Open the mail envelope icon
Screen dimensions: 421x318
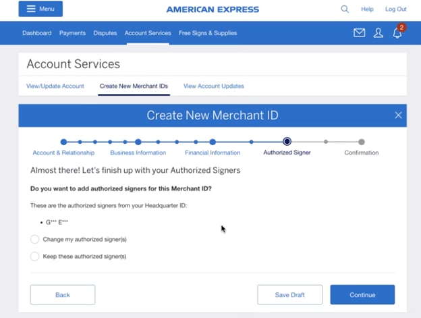359,32
